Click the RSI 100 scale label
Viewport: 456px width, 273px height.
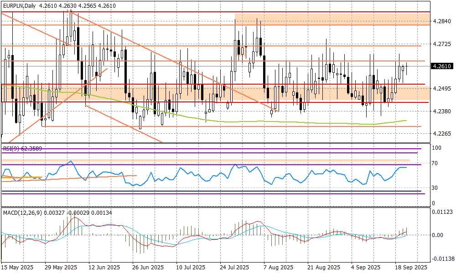click(x=436, y=148)
